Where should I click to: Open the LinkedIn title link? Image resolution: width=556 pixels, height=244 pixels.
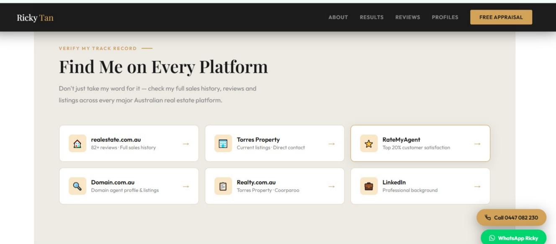[x=394, y=182]
